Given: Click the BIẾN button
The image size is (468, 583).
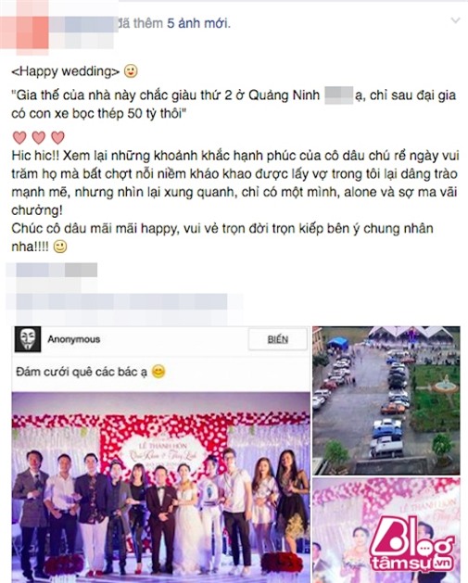Looking at the screenshot, I should coord(278,339).
